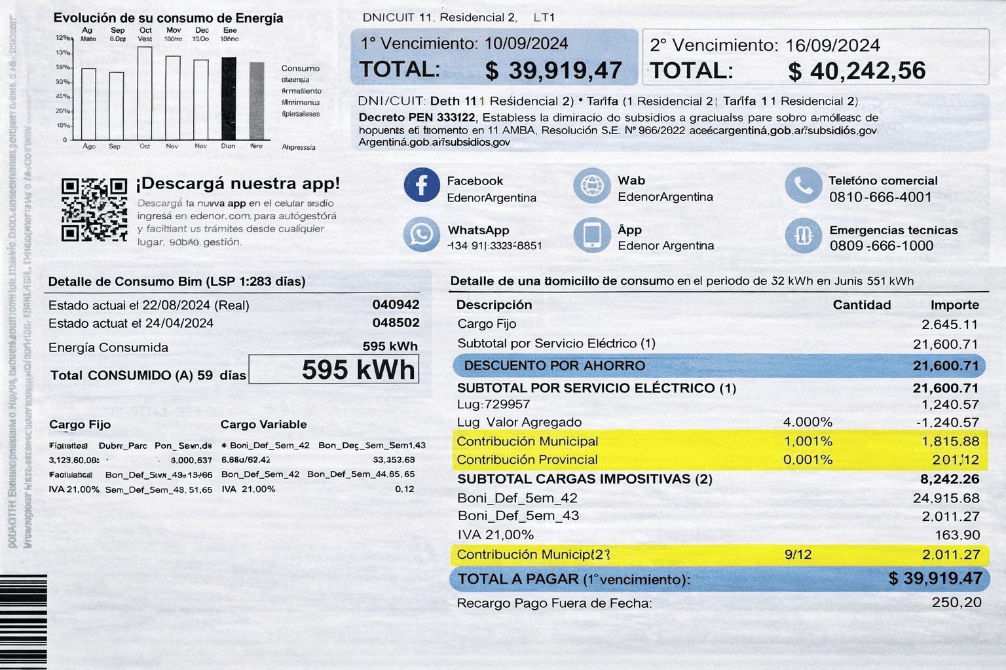Click the Cantidad column header
The image size is (1006, 670).
(x=861, y=305)
